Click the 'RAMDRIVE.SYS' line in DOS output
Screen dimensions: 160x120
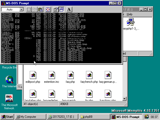[x=43, y=20]
